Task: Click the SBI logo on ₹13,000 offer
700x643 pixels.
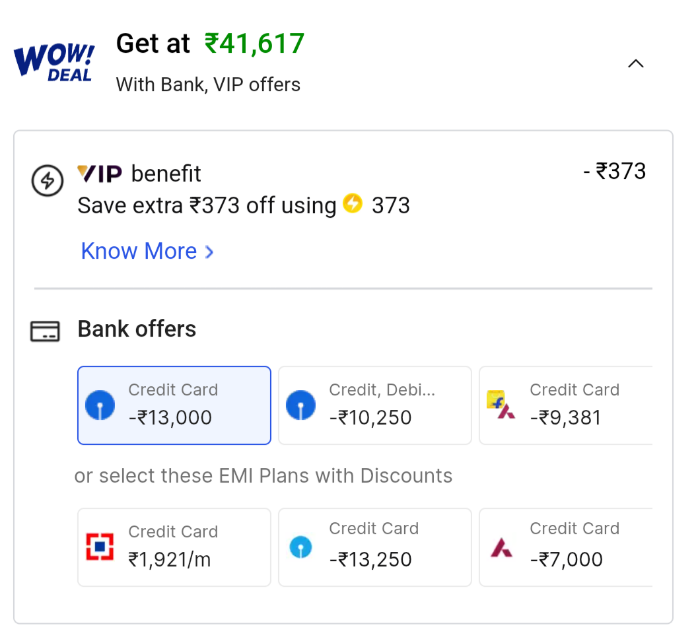Action: (x=100, y=405)
